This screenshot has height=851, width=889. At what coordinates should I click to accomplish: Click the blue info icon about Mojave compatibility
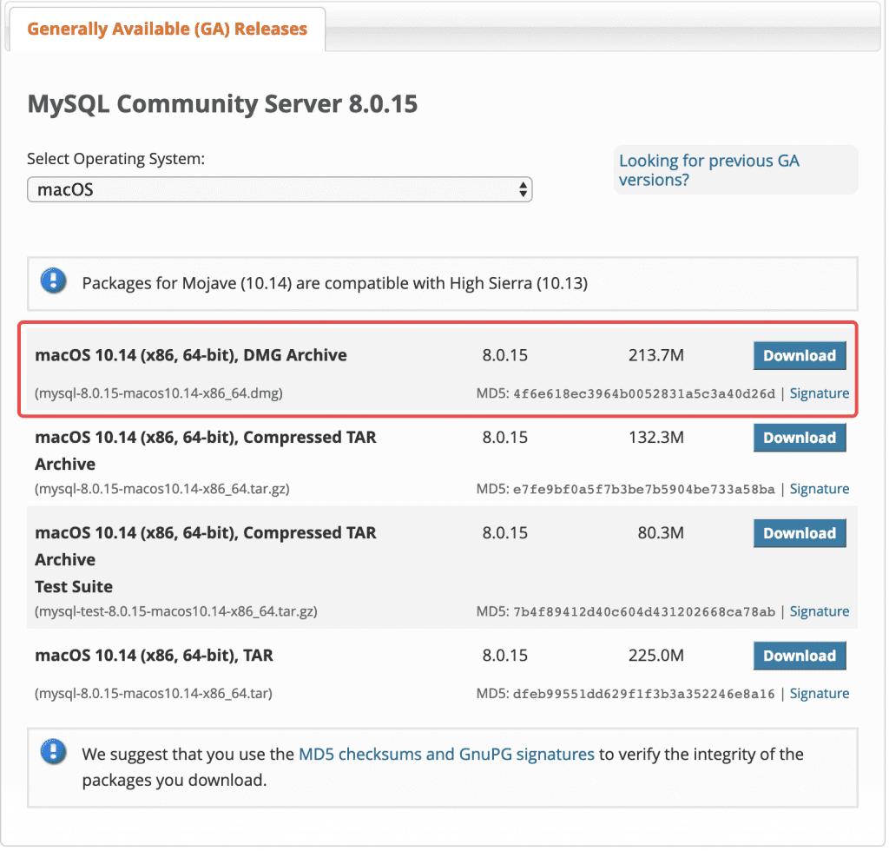pyautogui.click(x=53, y=283)
